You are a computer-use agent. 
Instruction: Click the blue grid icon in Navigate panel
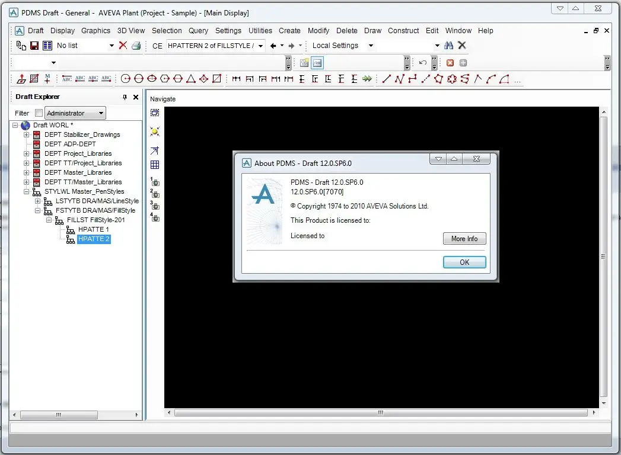tap(155, 165)
